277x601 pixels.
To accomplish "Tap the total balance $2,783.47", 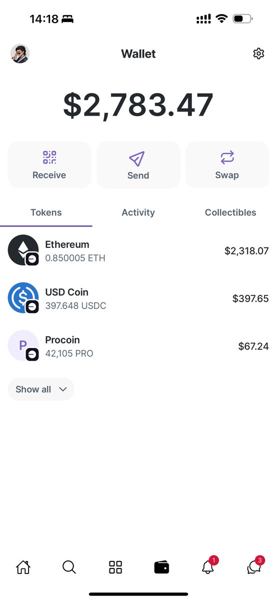I will point(138,105).
